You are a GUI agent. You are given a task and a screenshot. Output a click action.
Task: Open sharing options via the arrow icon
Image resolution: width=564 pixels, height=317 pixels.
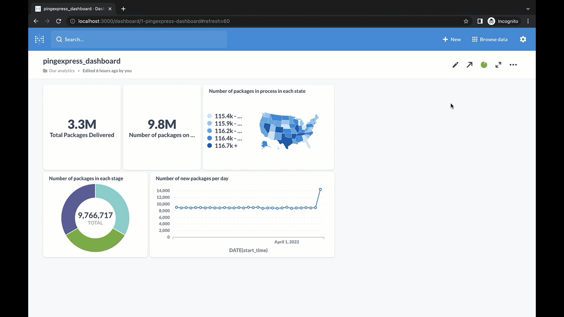click(x=469, y=65)
